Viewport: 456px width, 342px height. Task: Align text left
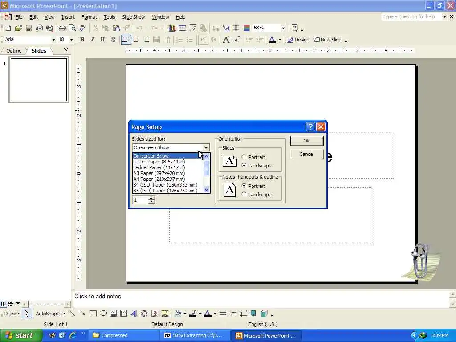click(x=126, y=40)
